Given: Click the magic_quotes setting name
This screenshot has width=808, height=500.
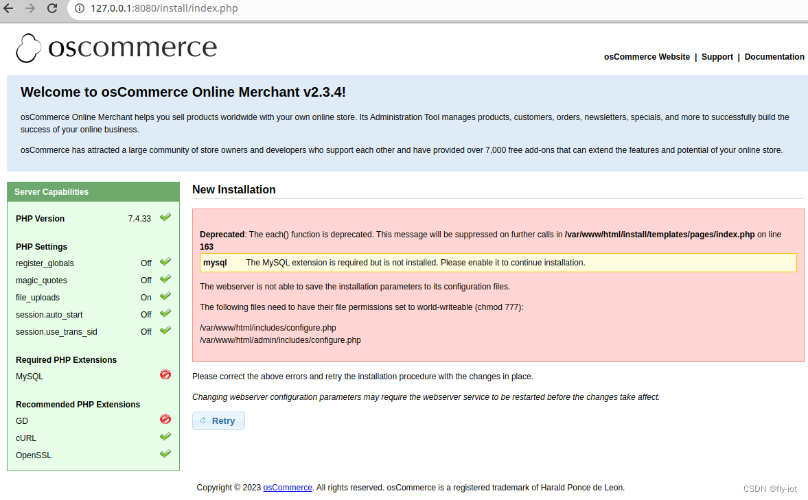Looking at the screenshot, I should click(41, 281).
